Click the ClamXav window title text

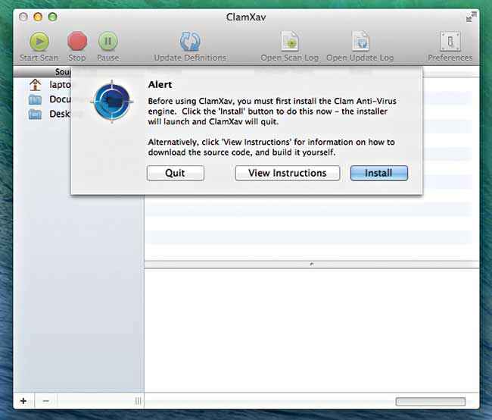[246, 17]
